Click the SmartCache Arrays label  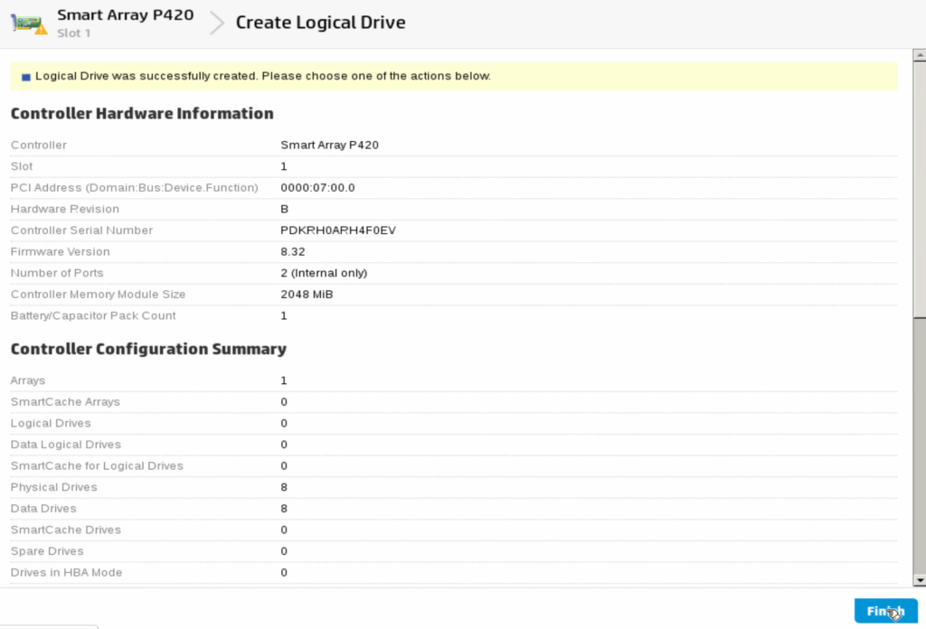tap(65, 402)
